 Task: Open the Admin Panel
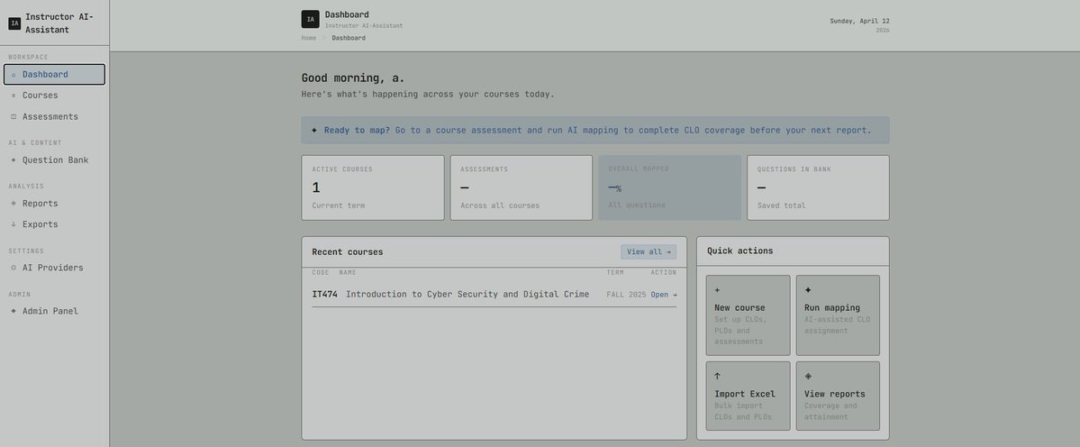[54, 311]
